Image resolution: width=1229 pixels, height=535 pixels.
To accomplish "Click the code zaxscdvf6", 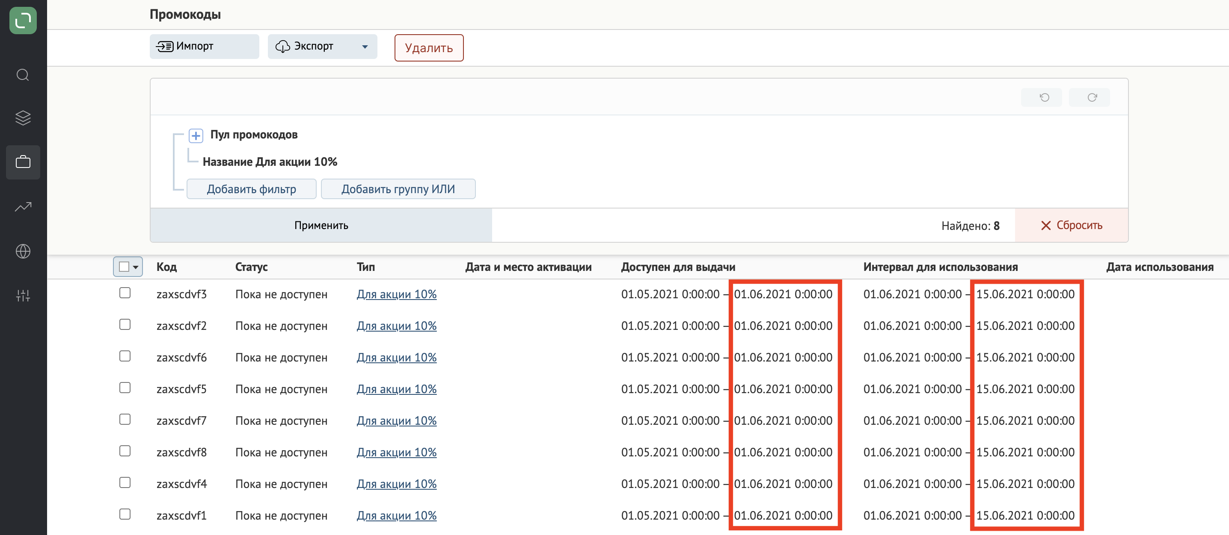I will (181, 357).
